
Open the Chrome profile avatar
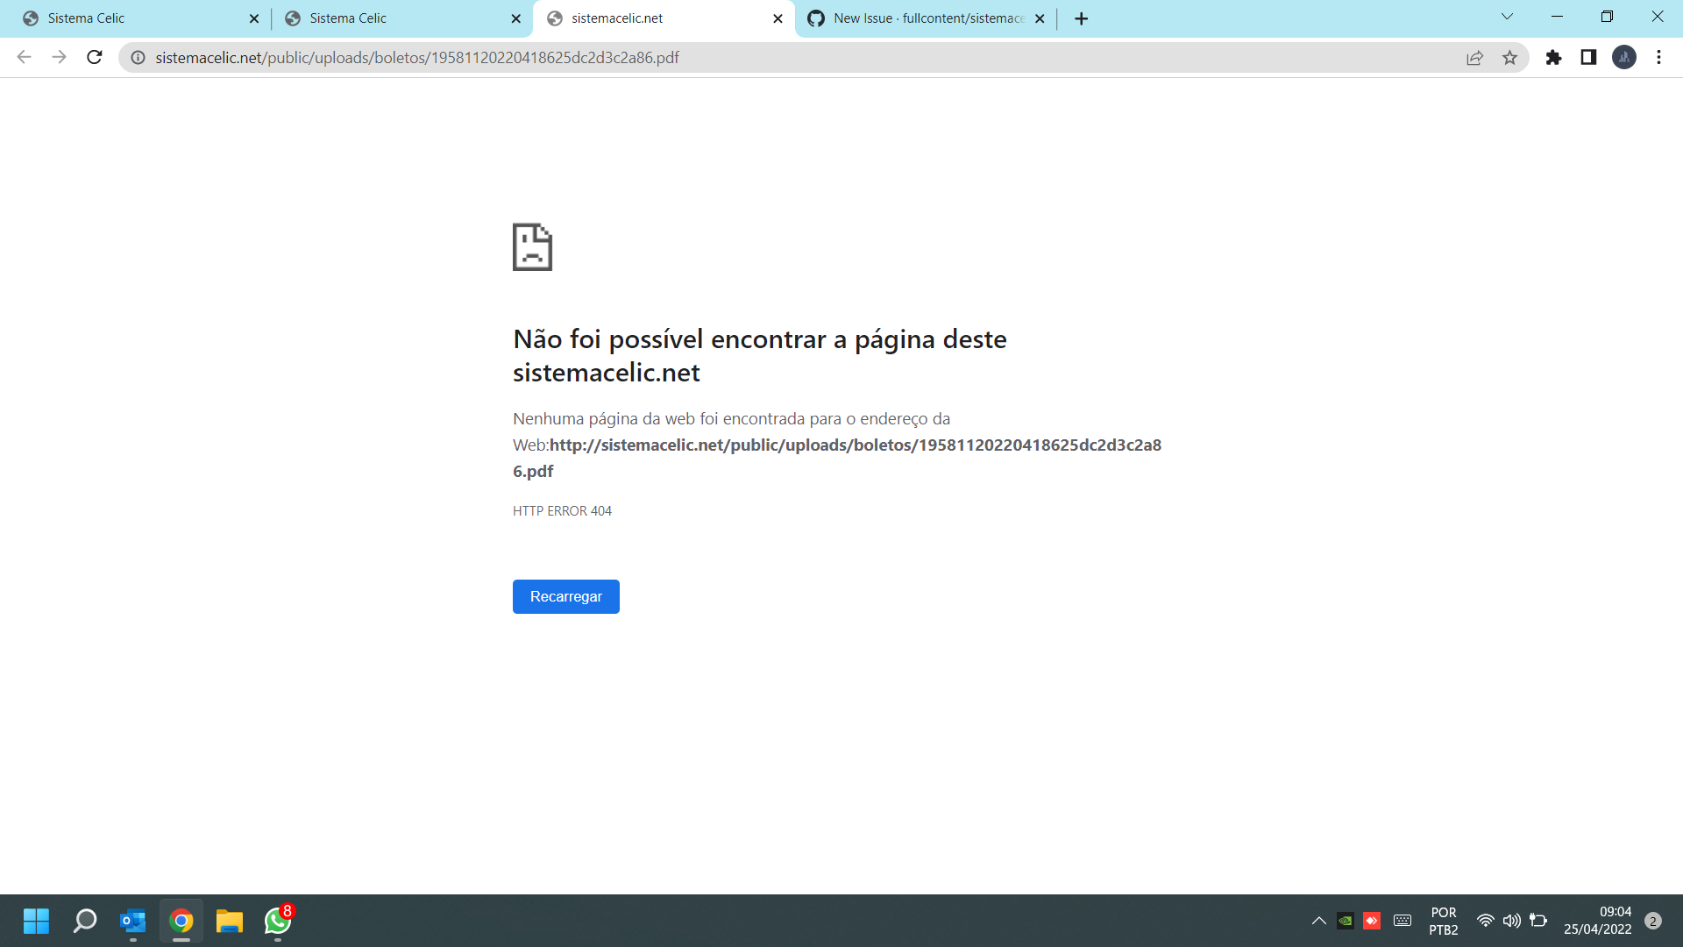[1624, 57]
